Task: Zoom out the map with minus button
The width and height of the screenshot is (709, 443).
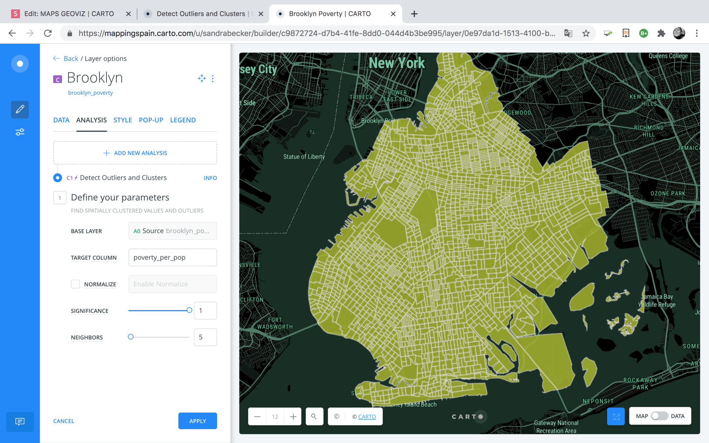Action: click(x=257, y=416)
